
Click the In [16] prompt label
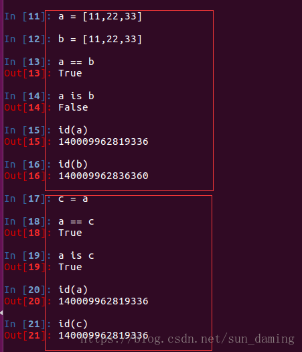27,164
